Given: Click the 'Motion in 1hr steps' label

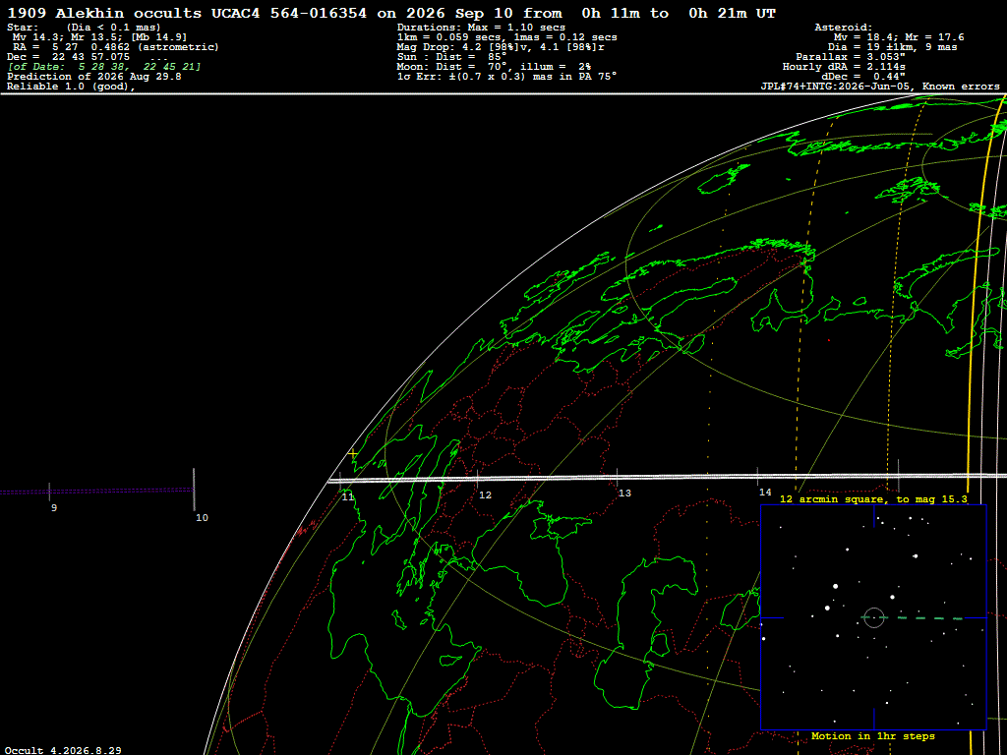Looking at the screenshot, I should [x=873, y=735].
